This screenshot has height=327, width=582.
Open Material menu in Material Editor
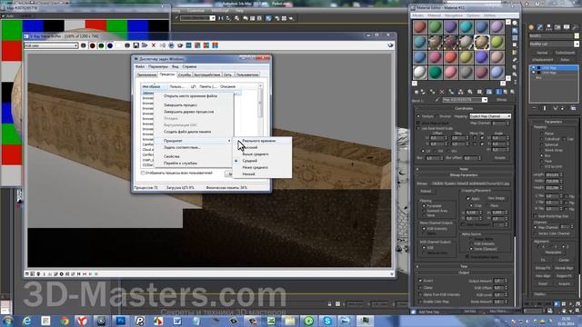(x=434, y=15)
